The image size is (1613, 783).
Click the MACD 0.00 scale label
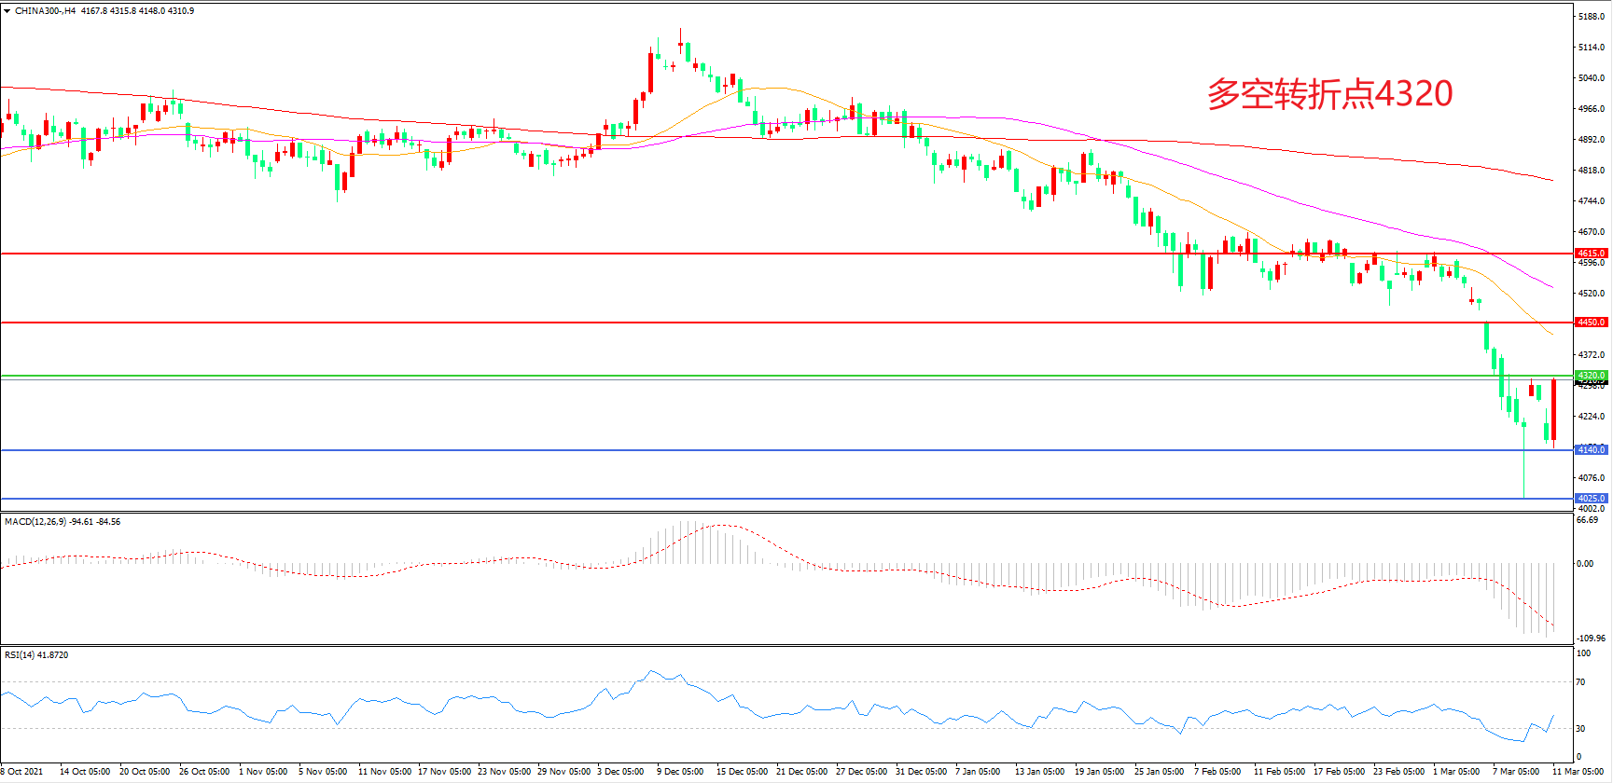coord(1584,564)
